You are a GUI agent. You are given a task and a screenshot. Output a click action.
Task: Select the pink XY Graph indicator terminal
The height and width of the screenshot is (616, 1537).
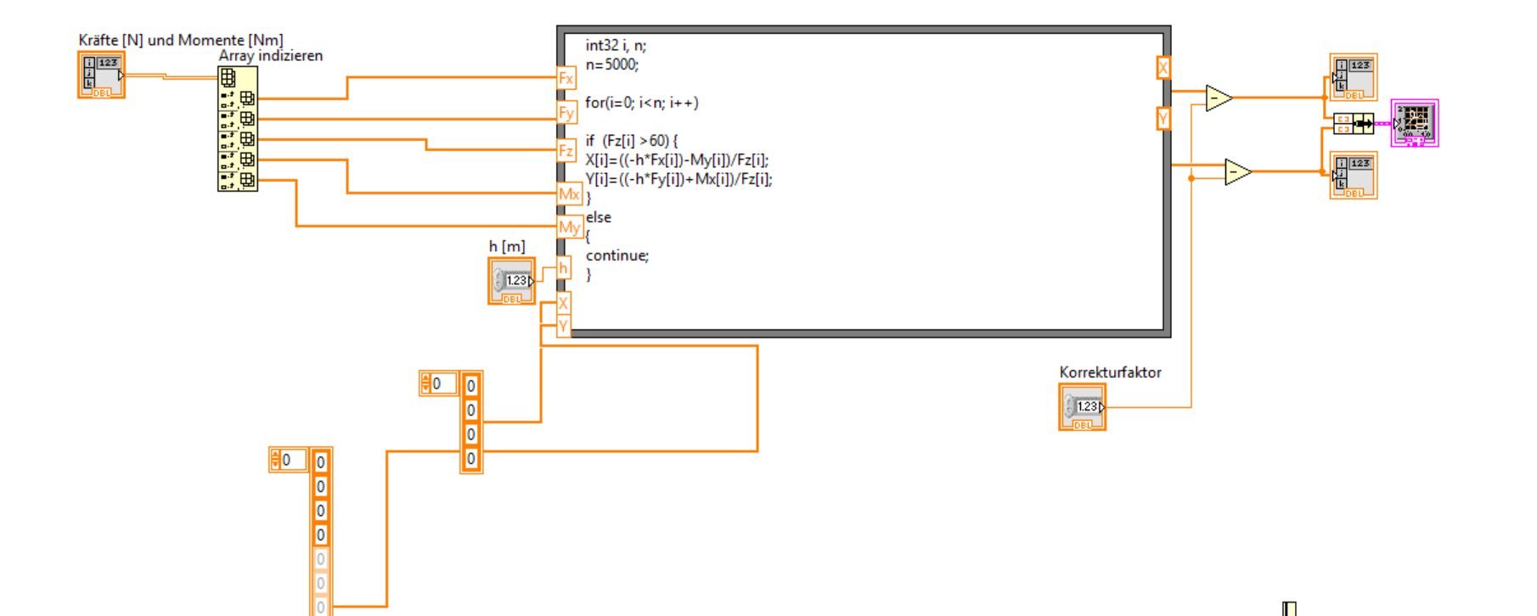1415,123
